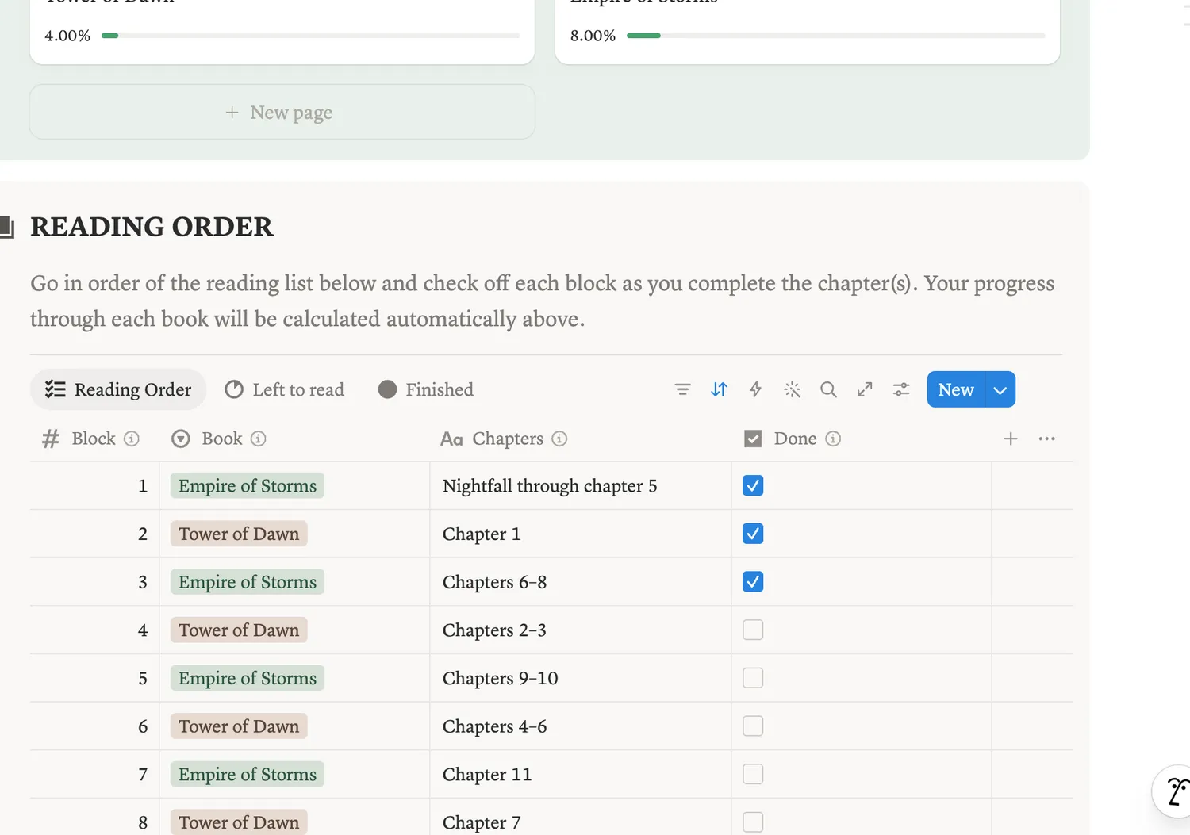Image resolution: width=1190 pixels, height=835 pixels.
Task: Open the filter icon in database toolbar
Action: pyautogui.click(x=682, y=389)
